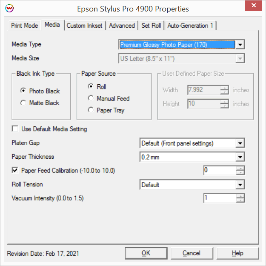
Task: Uncheck Paper Feed Calibration checkbox
Action: [x=15, y=171]
